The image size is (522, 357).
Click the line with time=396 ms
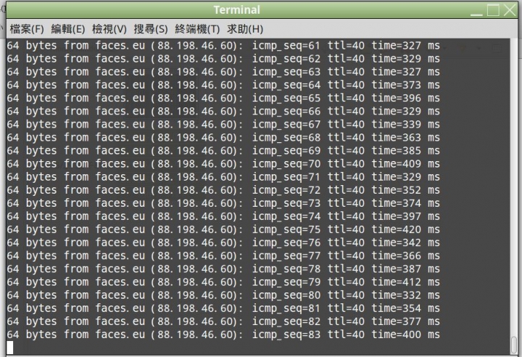(223, 99)
